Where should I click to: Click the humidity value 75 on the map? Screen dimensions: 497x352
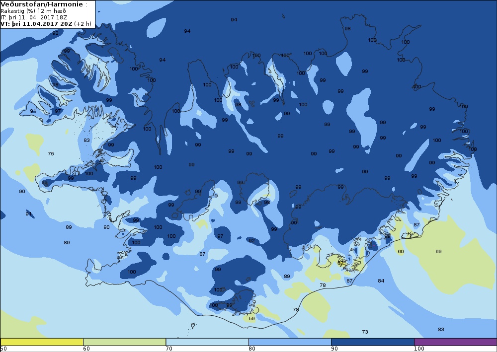(51, 153)
